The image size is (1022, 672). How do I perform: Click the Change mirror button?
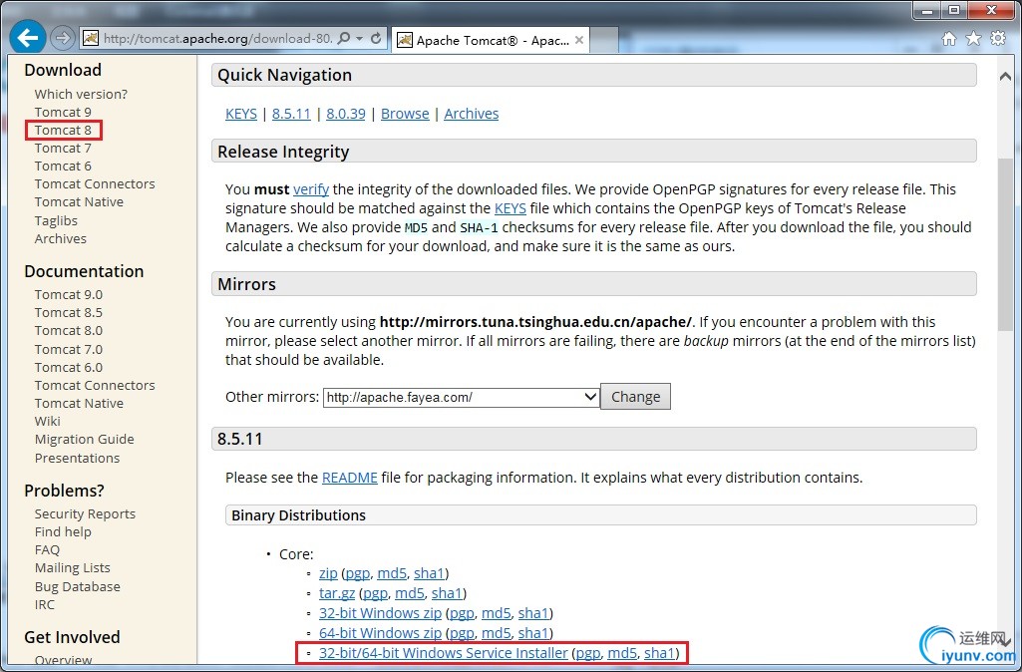point(635,397)
